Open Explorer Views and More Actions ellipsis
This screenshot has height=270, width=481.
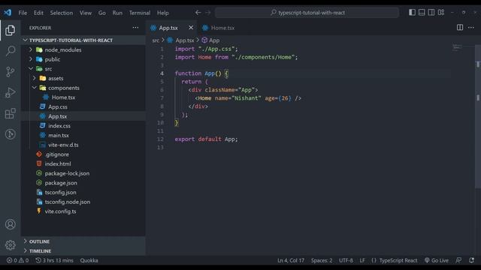[135, 28]
